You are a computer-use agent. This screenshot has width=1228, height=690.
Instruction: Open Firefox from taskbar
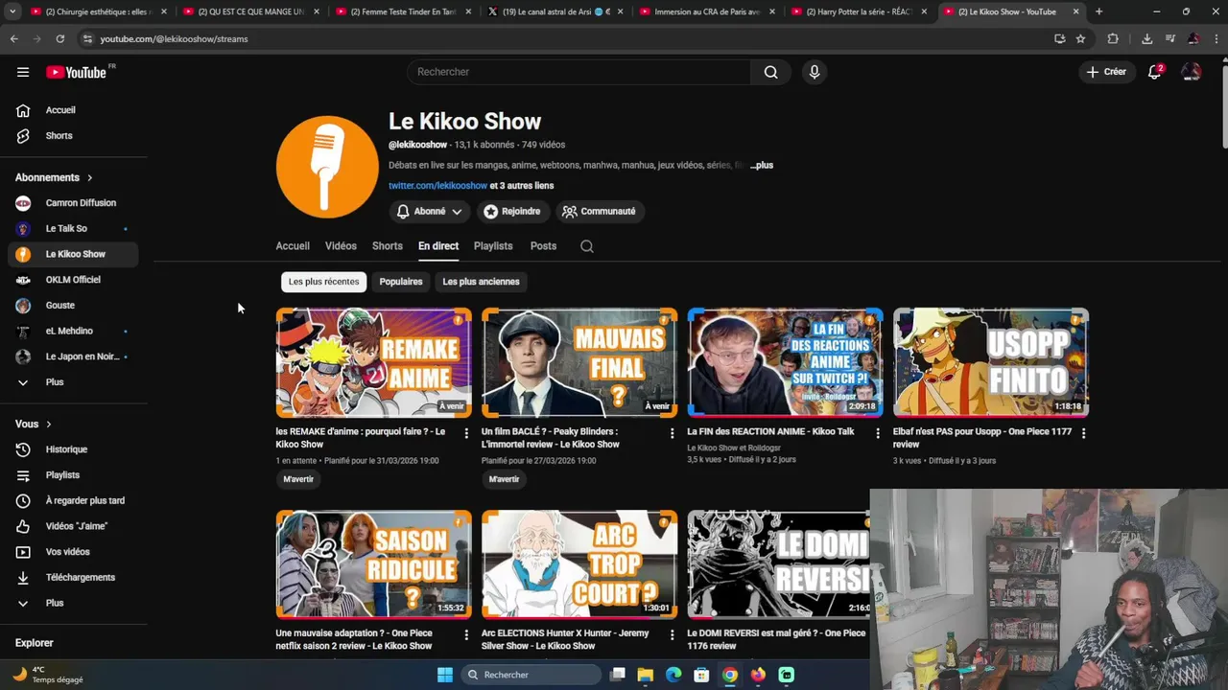pyautogui.click(x=758, y=675)
